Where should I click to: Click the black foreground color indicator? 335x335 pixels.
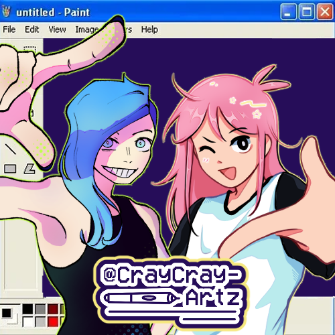(x=7, y=313)
